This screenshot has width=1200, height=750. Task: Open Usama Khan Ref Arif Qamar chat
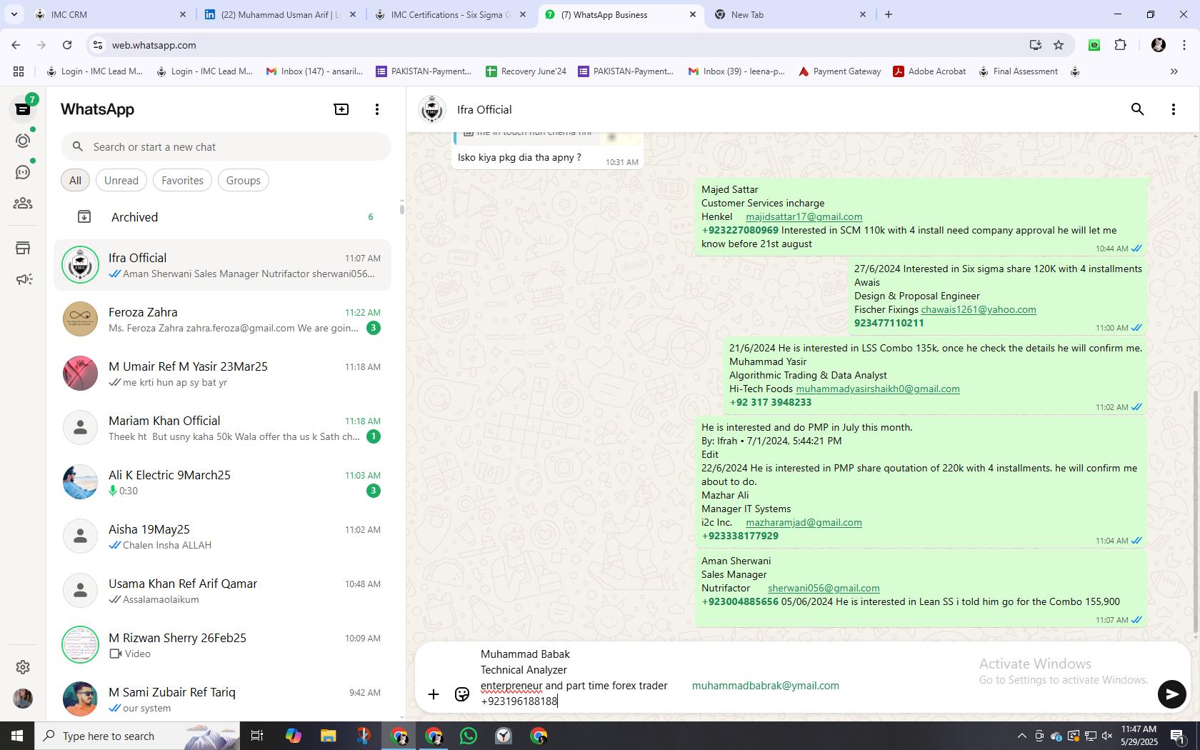pos(223,591)
